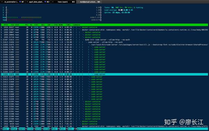
Task: Select docker-containe row PID 21595
Action: 104,102
